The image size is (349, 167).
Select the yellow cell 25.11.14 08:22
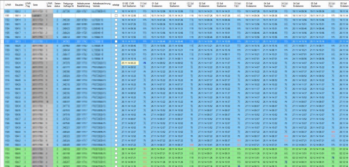(x=129, y=63)
